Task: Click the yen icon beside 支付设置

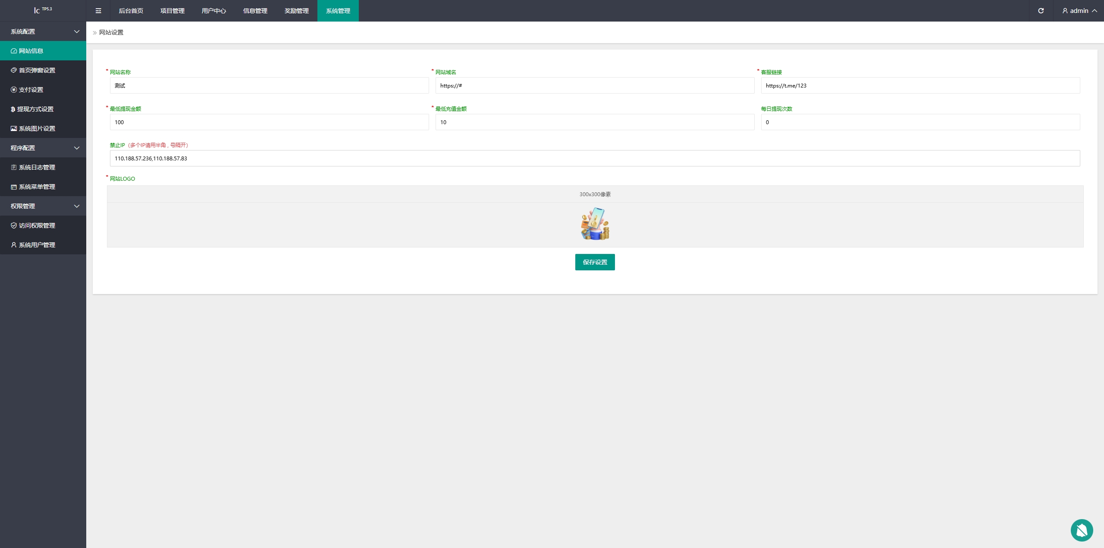Action: (x=14, y=90)
